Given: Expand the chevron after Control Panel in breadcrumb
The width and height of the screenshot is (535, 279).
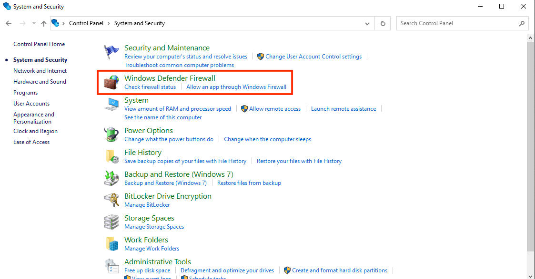Looking at the screenshot, I should pos(109,23).
